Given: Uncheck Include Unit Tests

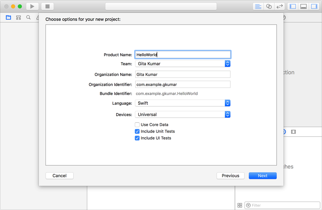Looking at the screenshot, I should coord(137,131).
